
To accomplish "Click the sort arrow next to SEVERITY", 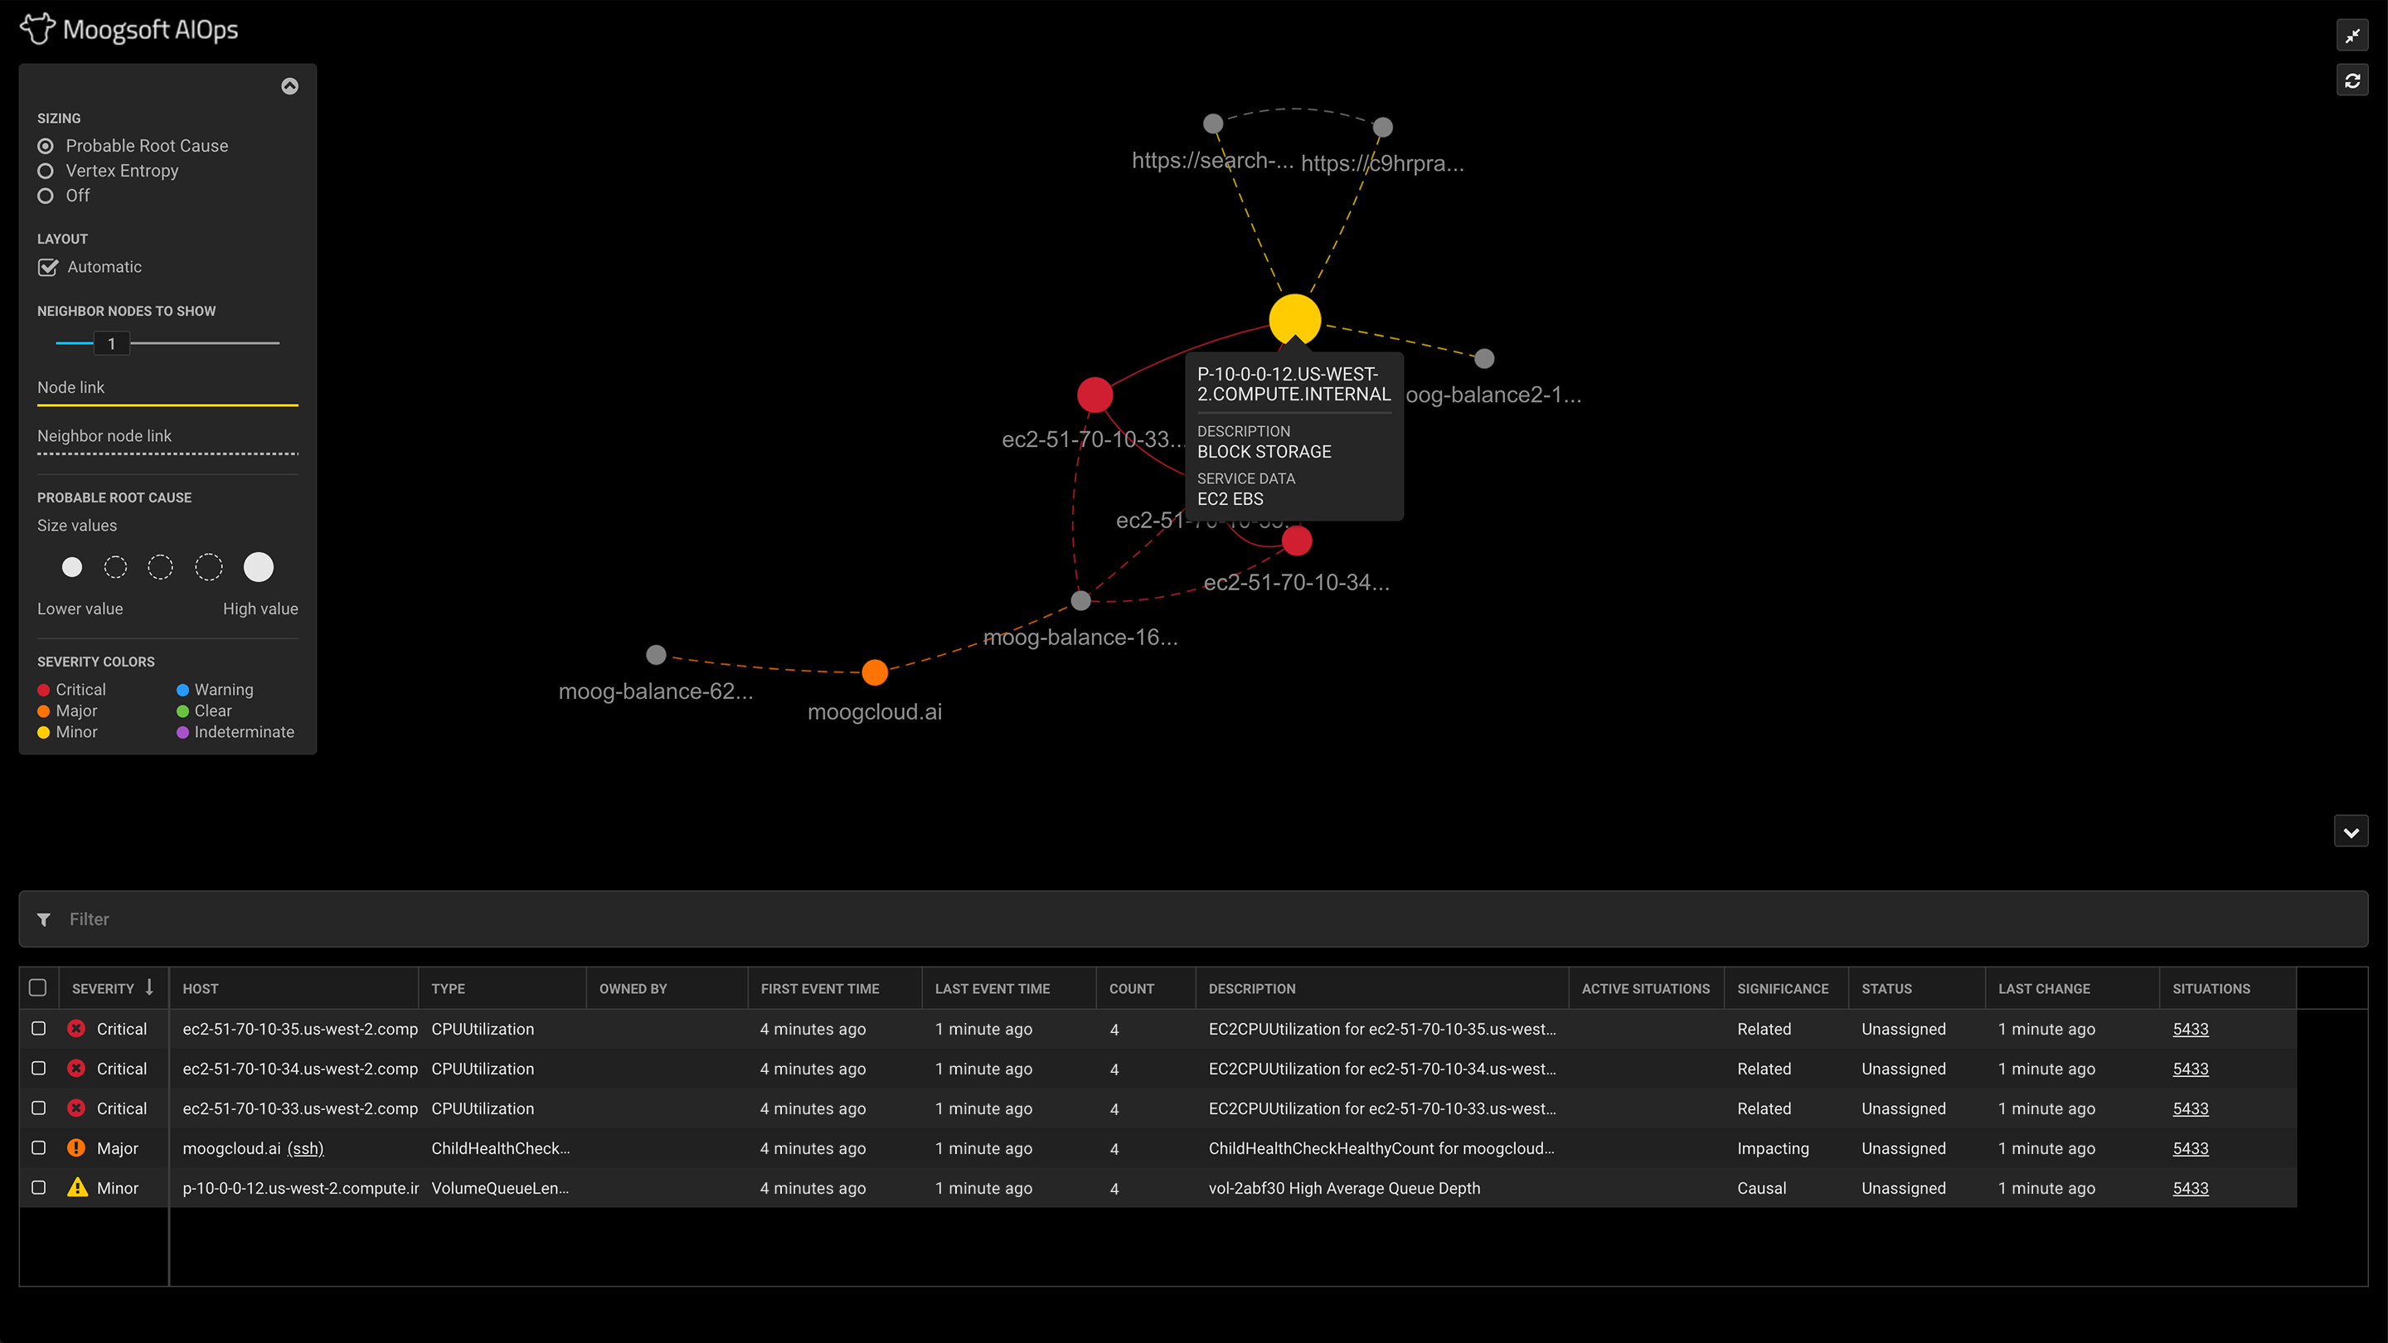I will 148,988.
